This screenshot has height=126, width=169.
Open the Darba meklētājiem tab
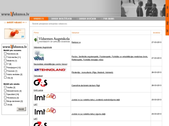coord(61,19)
